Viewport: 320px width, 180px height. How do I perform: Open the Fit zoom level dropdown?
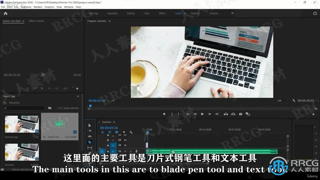tap(117, 100)
